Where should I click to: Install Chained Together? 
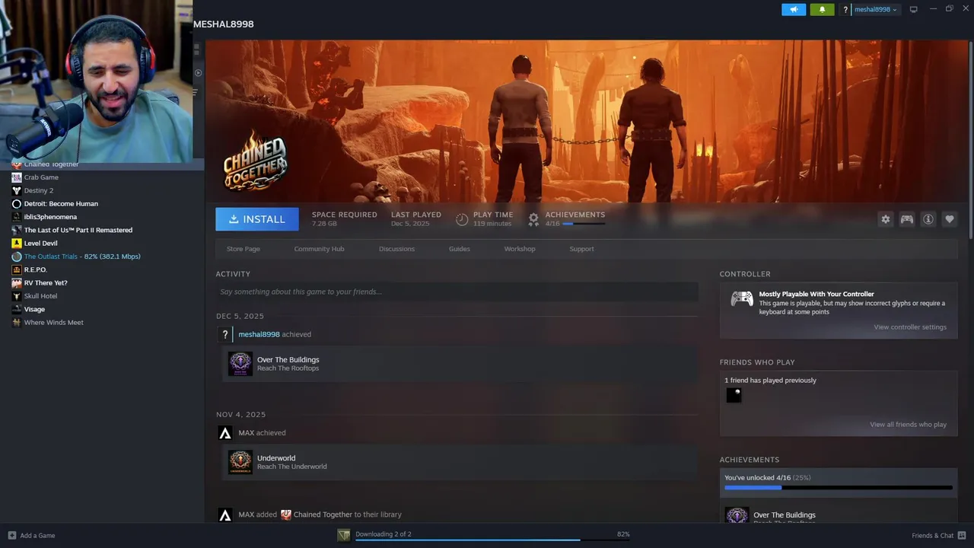257,219
